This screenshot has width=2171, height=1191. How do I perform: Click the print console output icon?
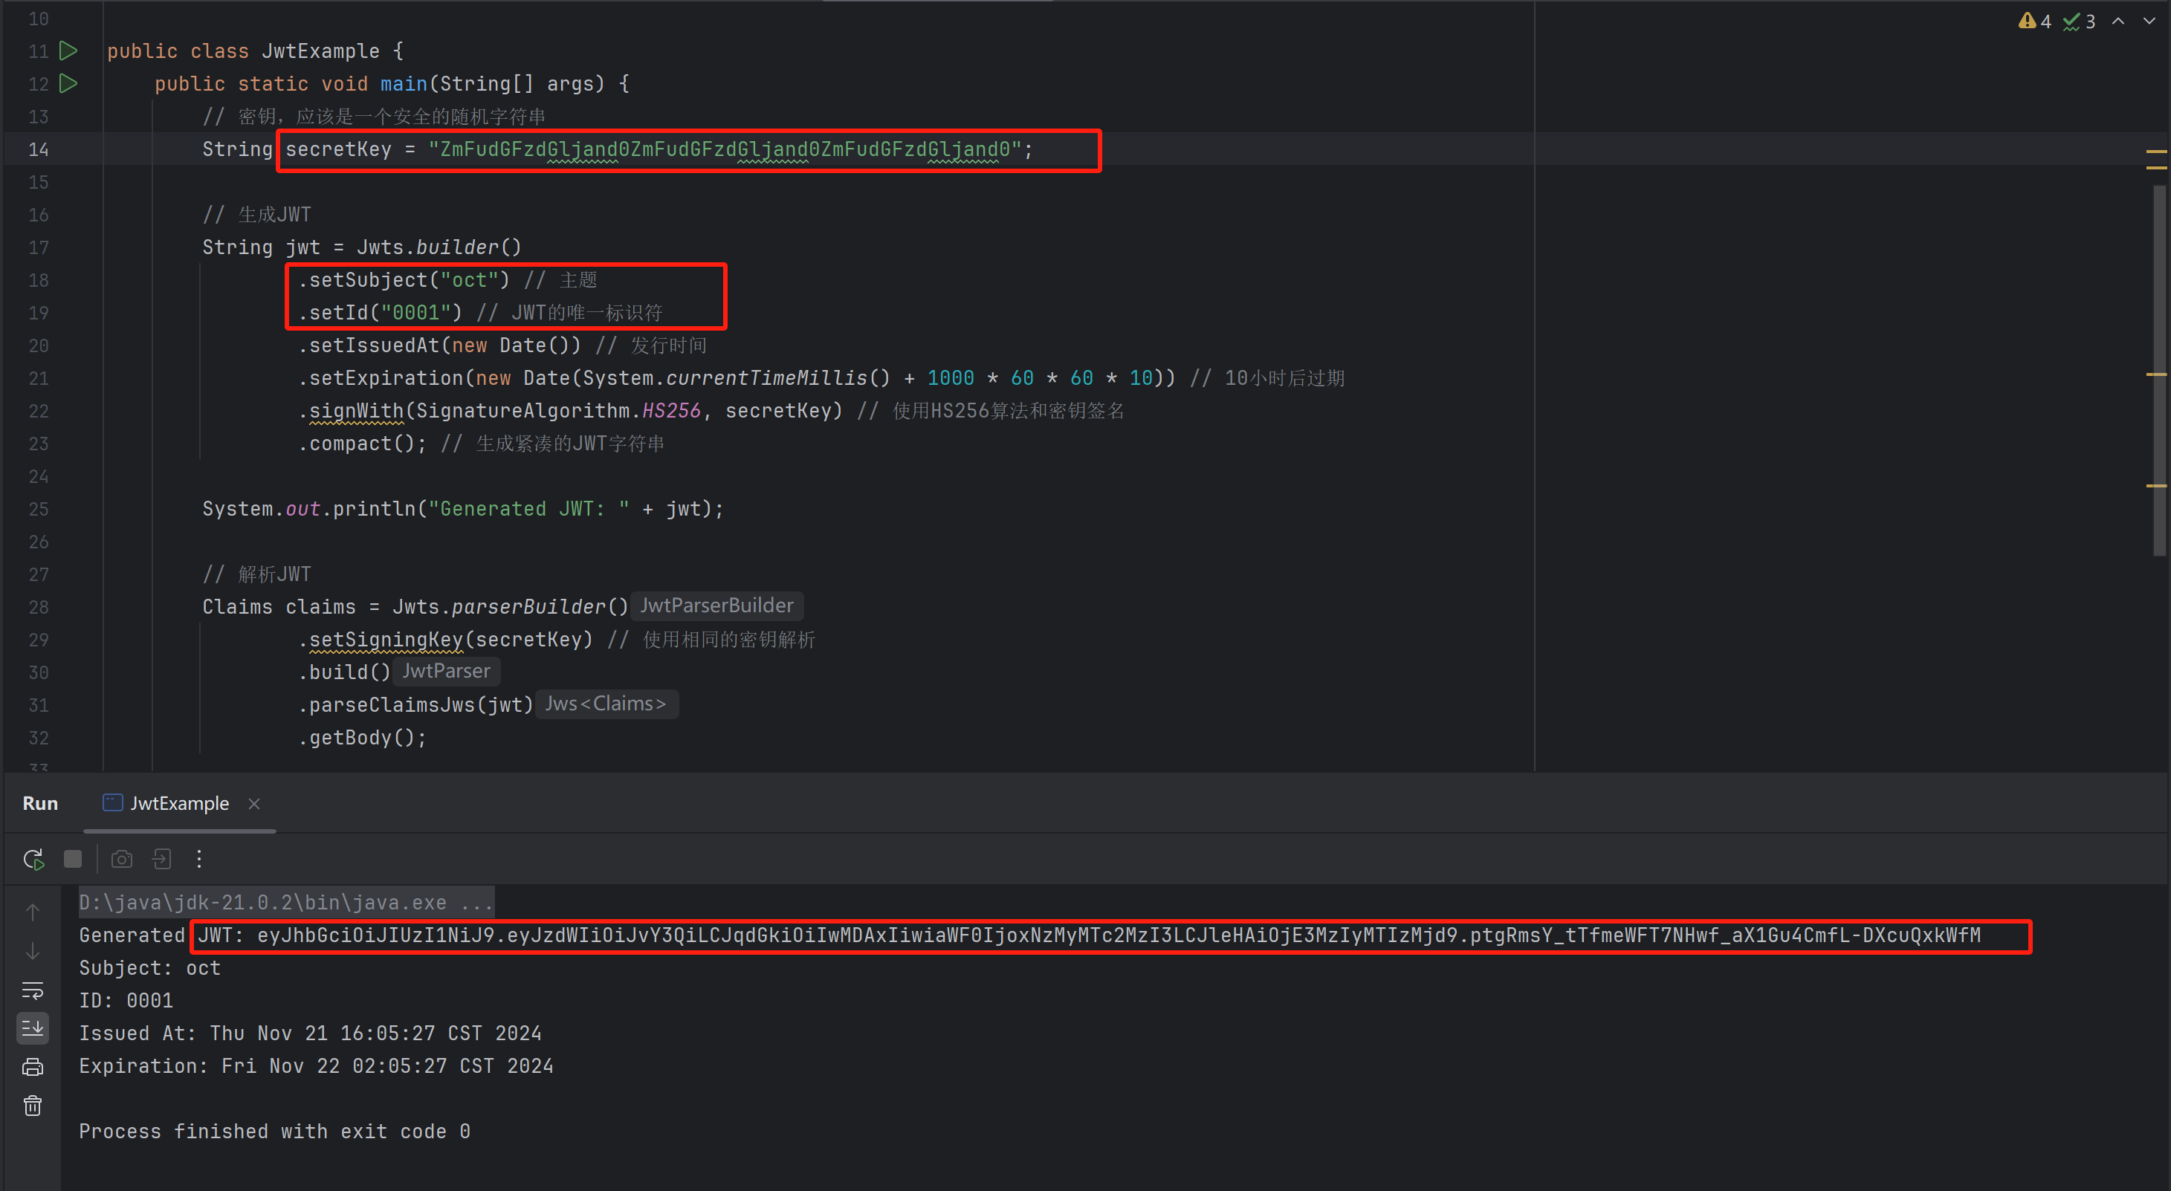tap(33, 1067)
